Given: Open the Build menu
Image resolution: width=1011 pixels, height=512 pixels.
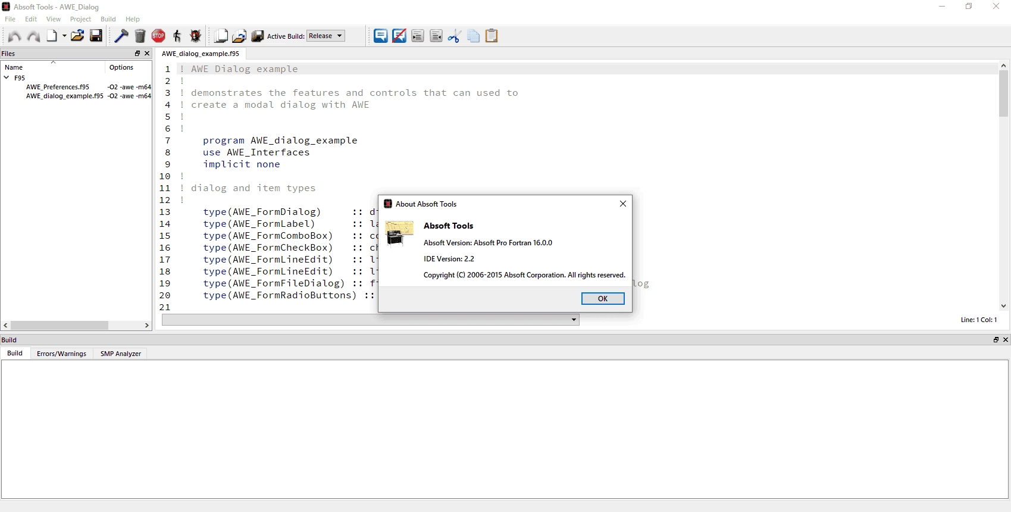Looking at the screenshot, I should pyautogui.click(x=108, y=19).
